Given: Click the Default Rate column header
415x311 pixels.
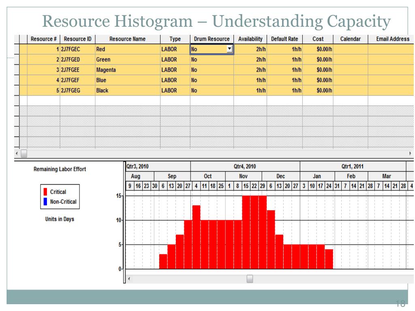Looking at the screenshot, I should point(285,39).
